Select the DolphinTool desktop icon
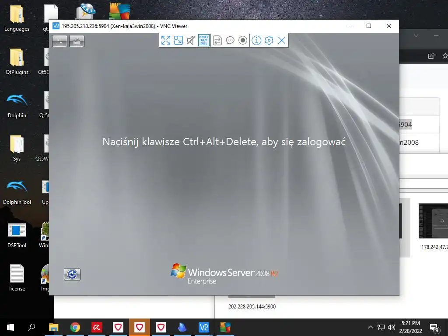This screenshot has width=448, height=336. (x=17, y=192)
